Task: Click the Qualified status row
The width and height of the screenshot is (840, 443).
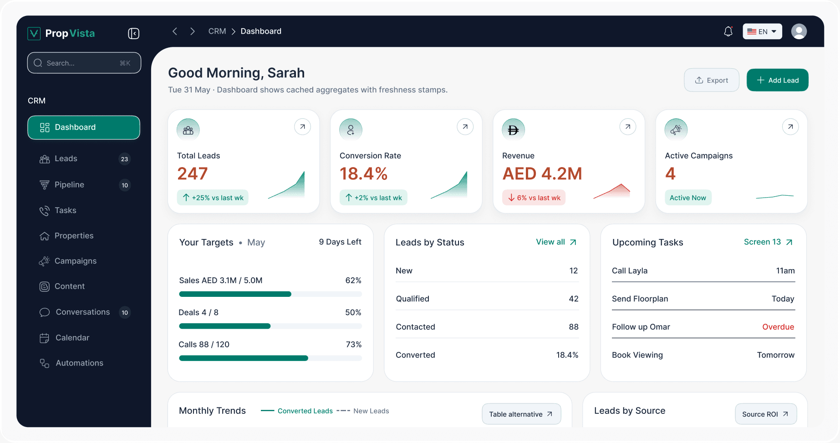Action: pyautogui.click(x=487, y=299)
